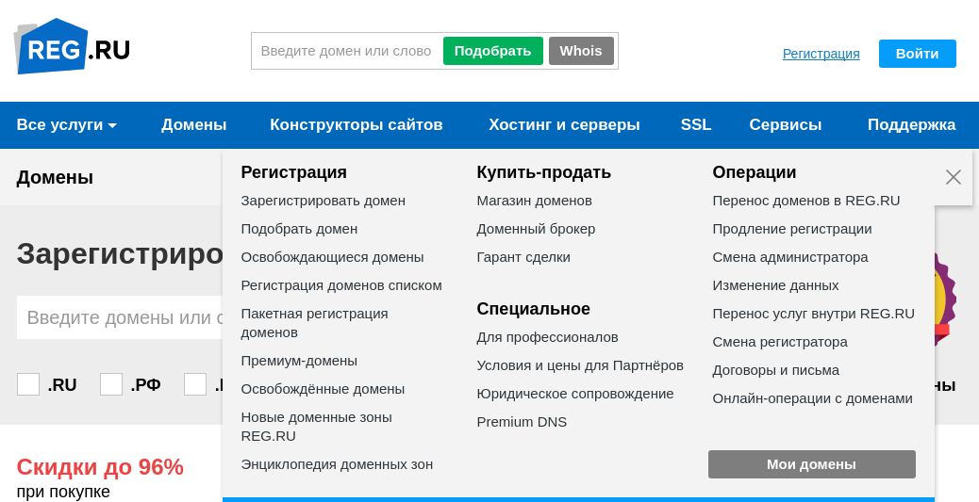Visit Магазин доменов
The image size is (979, 502).
tap(535, 201)
